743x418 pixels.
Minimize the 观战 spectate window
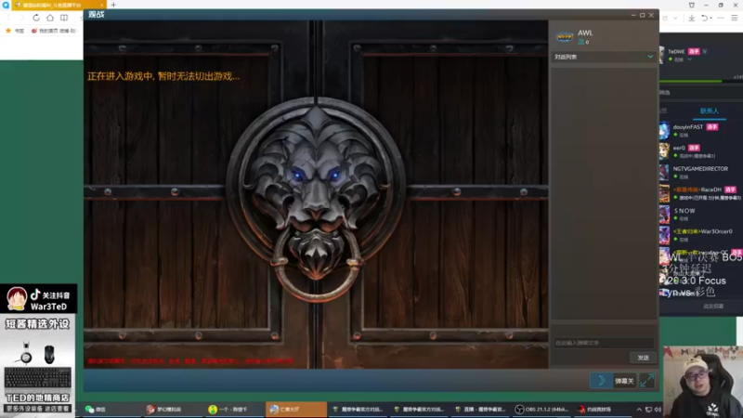633,15
